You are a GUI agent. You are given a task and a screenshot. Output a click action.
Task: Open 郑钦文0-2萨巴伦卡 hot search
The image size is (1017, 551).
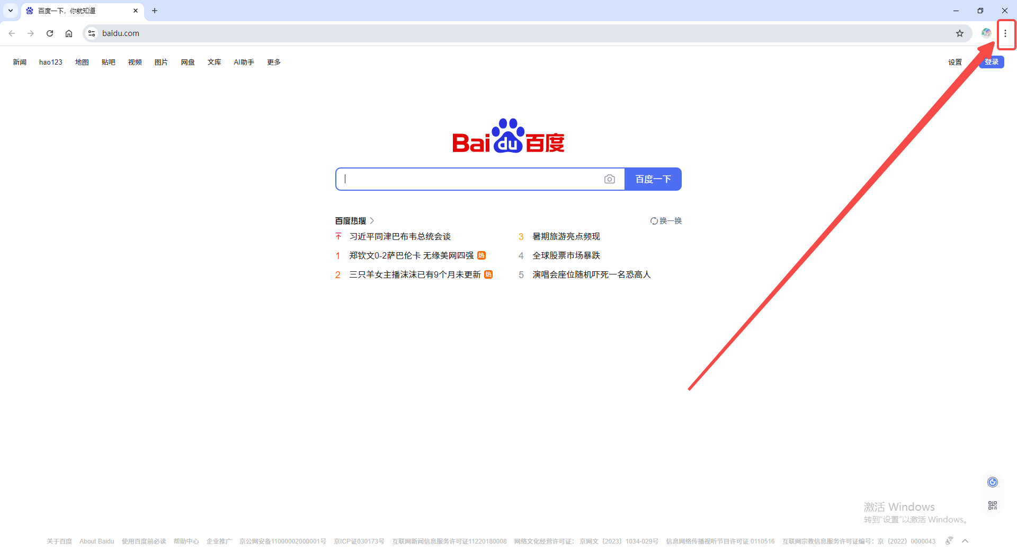[x=412, y=255]
